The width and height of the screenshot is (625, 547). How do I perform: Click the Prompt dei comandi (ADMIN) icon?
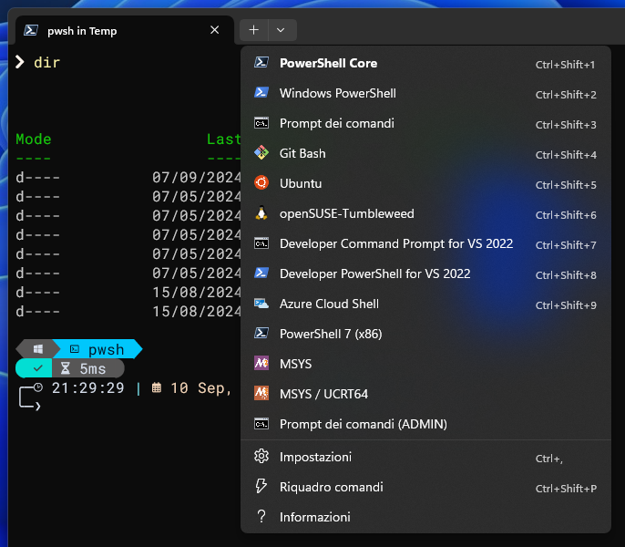click(x=261, y=423)
